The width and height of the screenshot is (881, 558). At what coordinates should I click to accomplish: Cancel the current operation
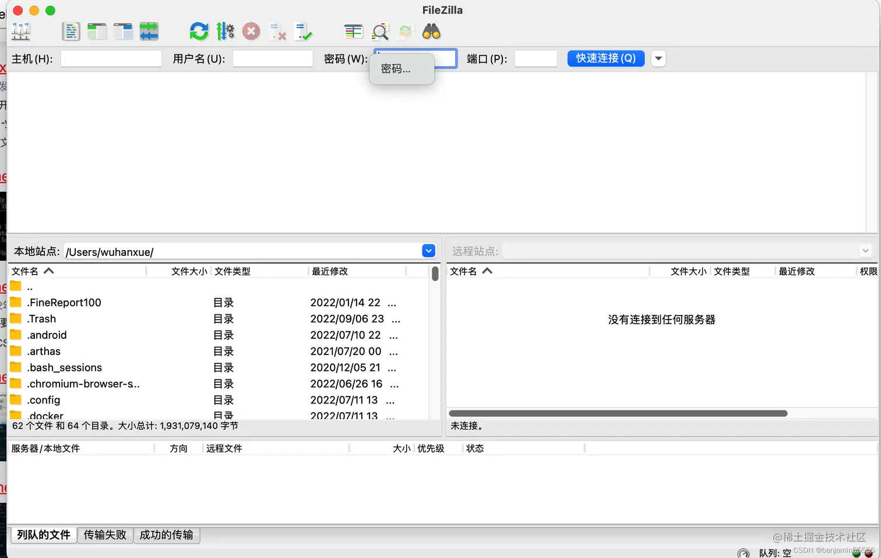coord(251,31)
